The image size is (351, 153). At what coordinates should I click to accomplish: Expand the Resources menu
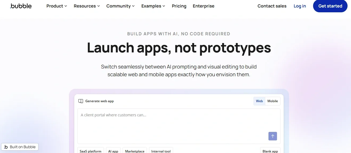(87, 6)
